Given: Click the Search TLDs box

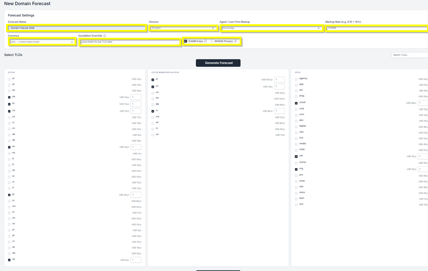Looking at the screenshot, I should (x=409, y=55).
